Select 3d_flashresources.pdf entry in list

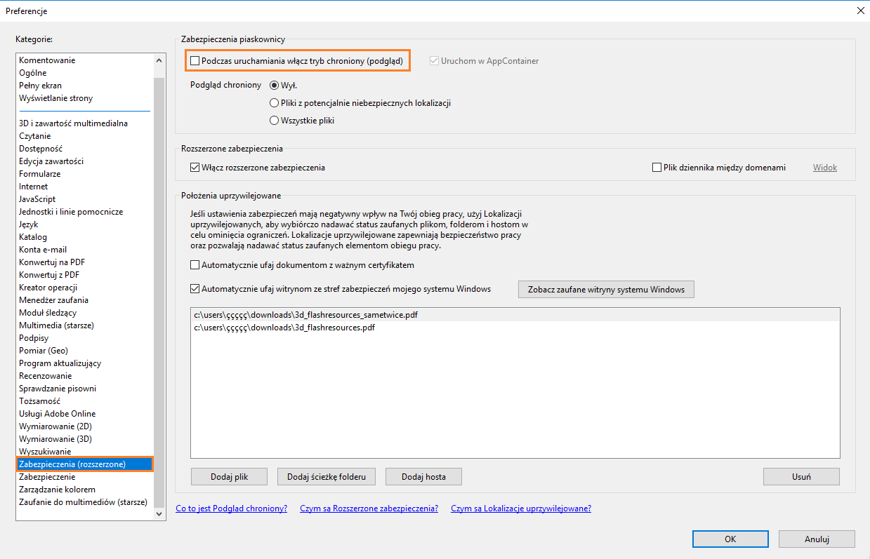click(x=515, y=328)
